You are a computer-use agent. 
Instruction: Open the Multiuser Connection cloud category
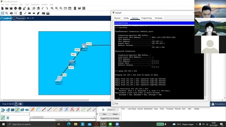coord(27,110)
